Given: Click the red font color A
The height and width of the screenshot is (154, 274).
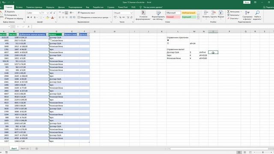Looking at the screenshot, I should point(52,17).
